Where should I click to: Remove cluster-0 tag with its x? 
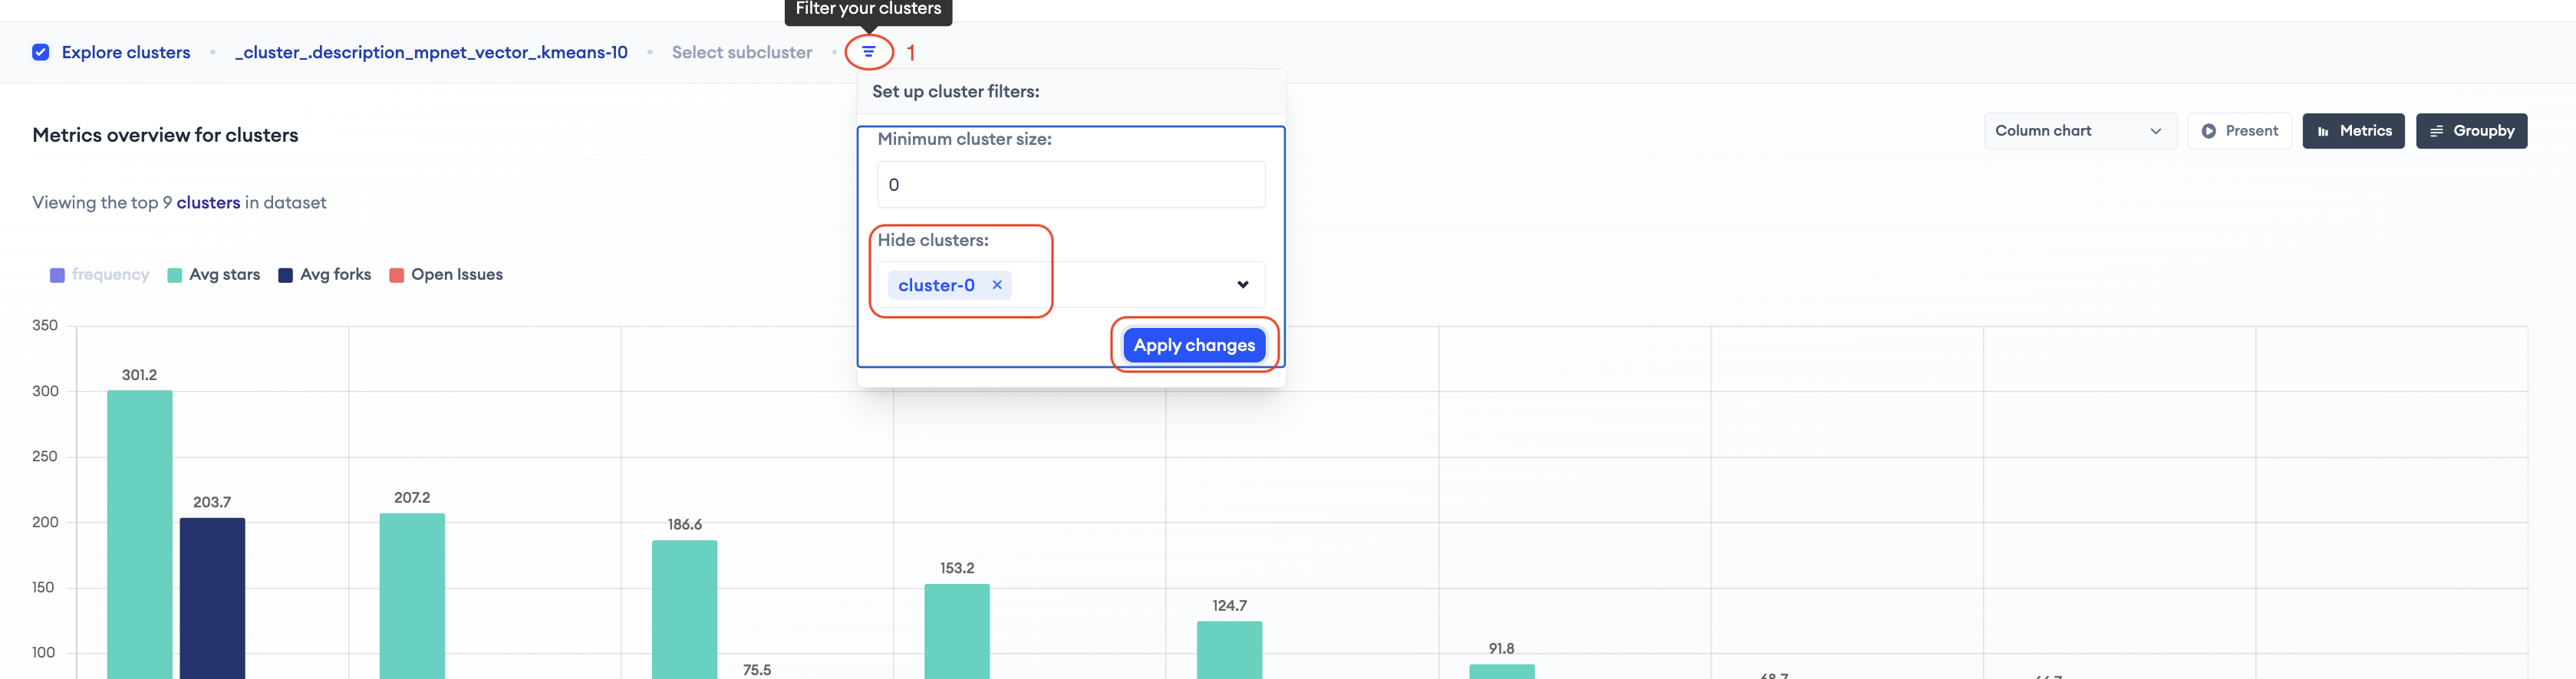(996, 284)
